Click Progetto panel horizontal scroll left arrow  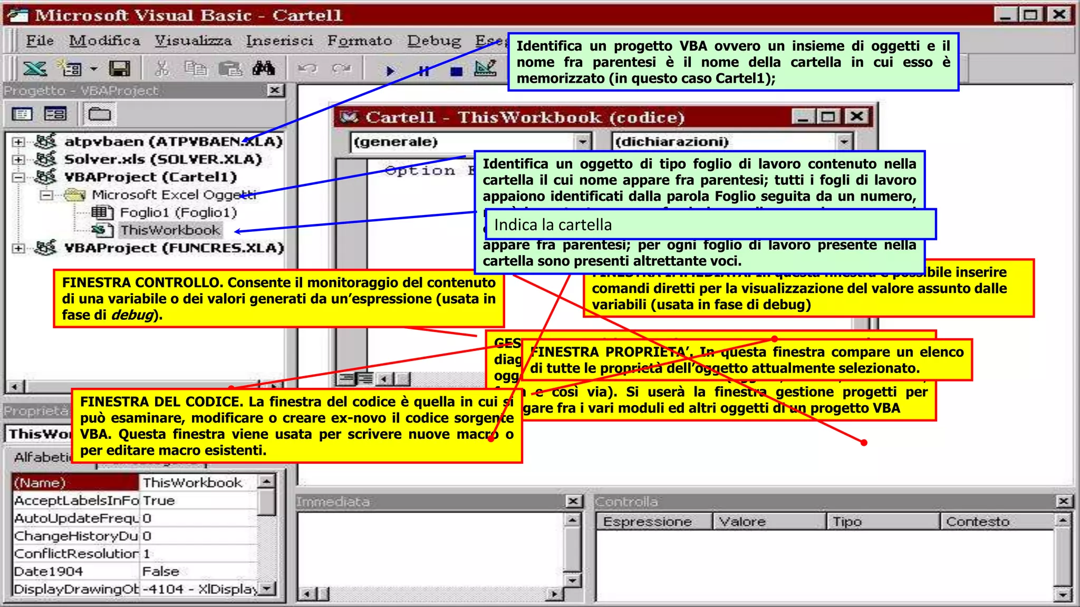pyautogui.click(x=15, y=387)
